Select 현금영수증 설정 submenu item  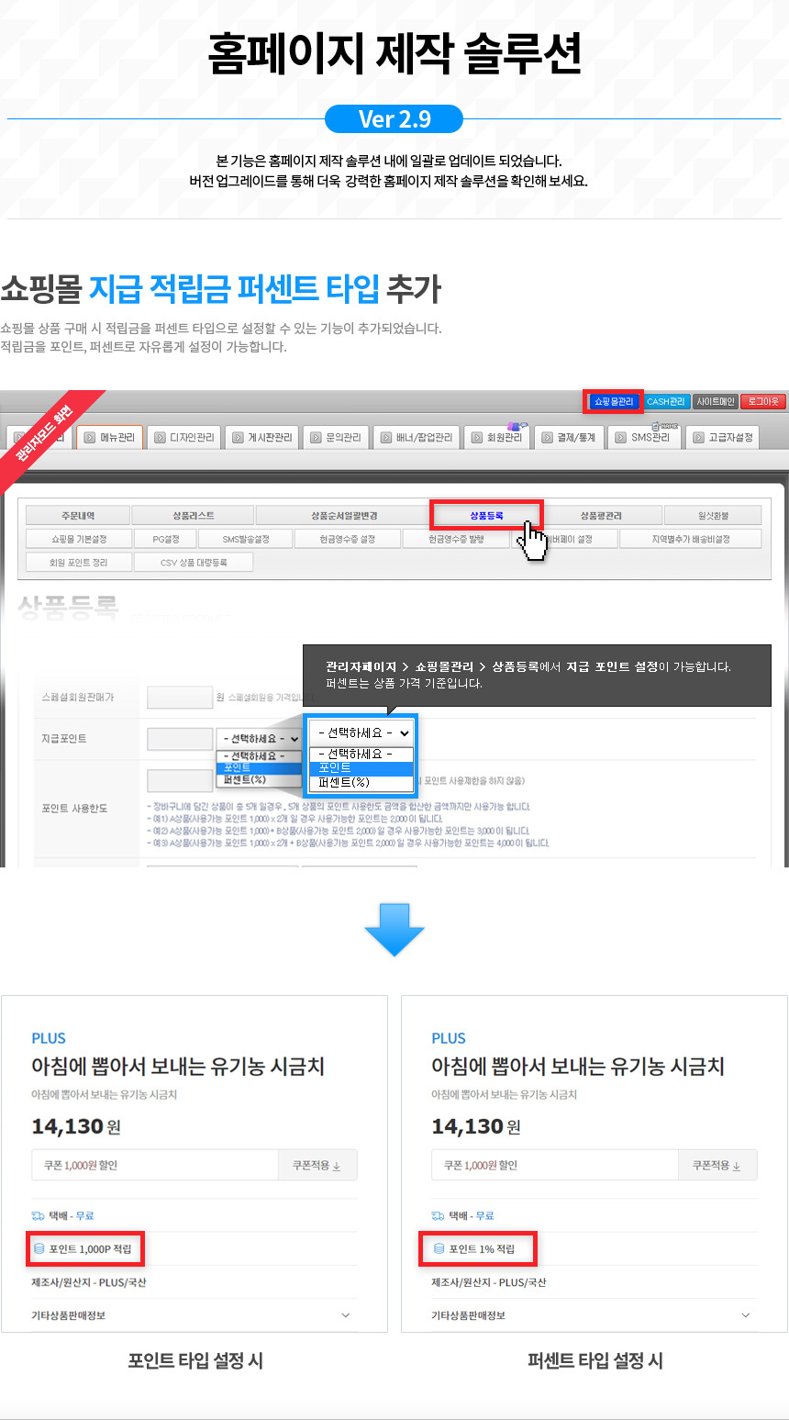[x=348, y=539]
